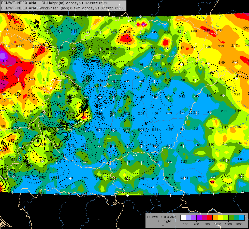Click the 0.662 shear value on the map

click(239, 127)
